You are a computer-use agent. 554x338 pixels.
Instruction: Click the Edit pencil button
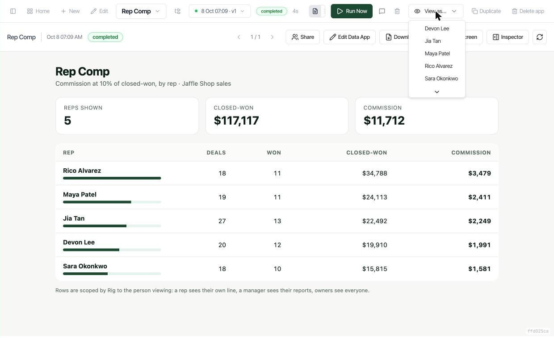pyautogui.click(x=99, y=11)
